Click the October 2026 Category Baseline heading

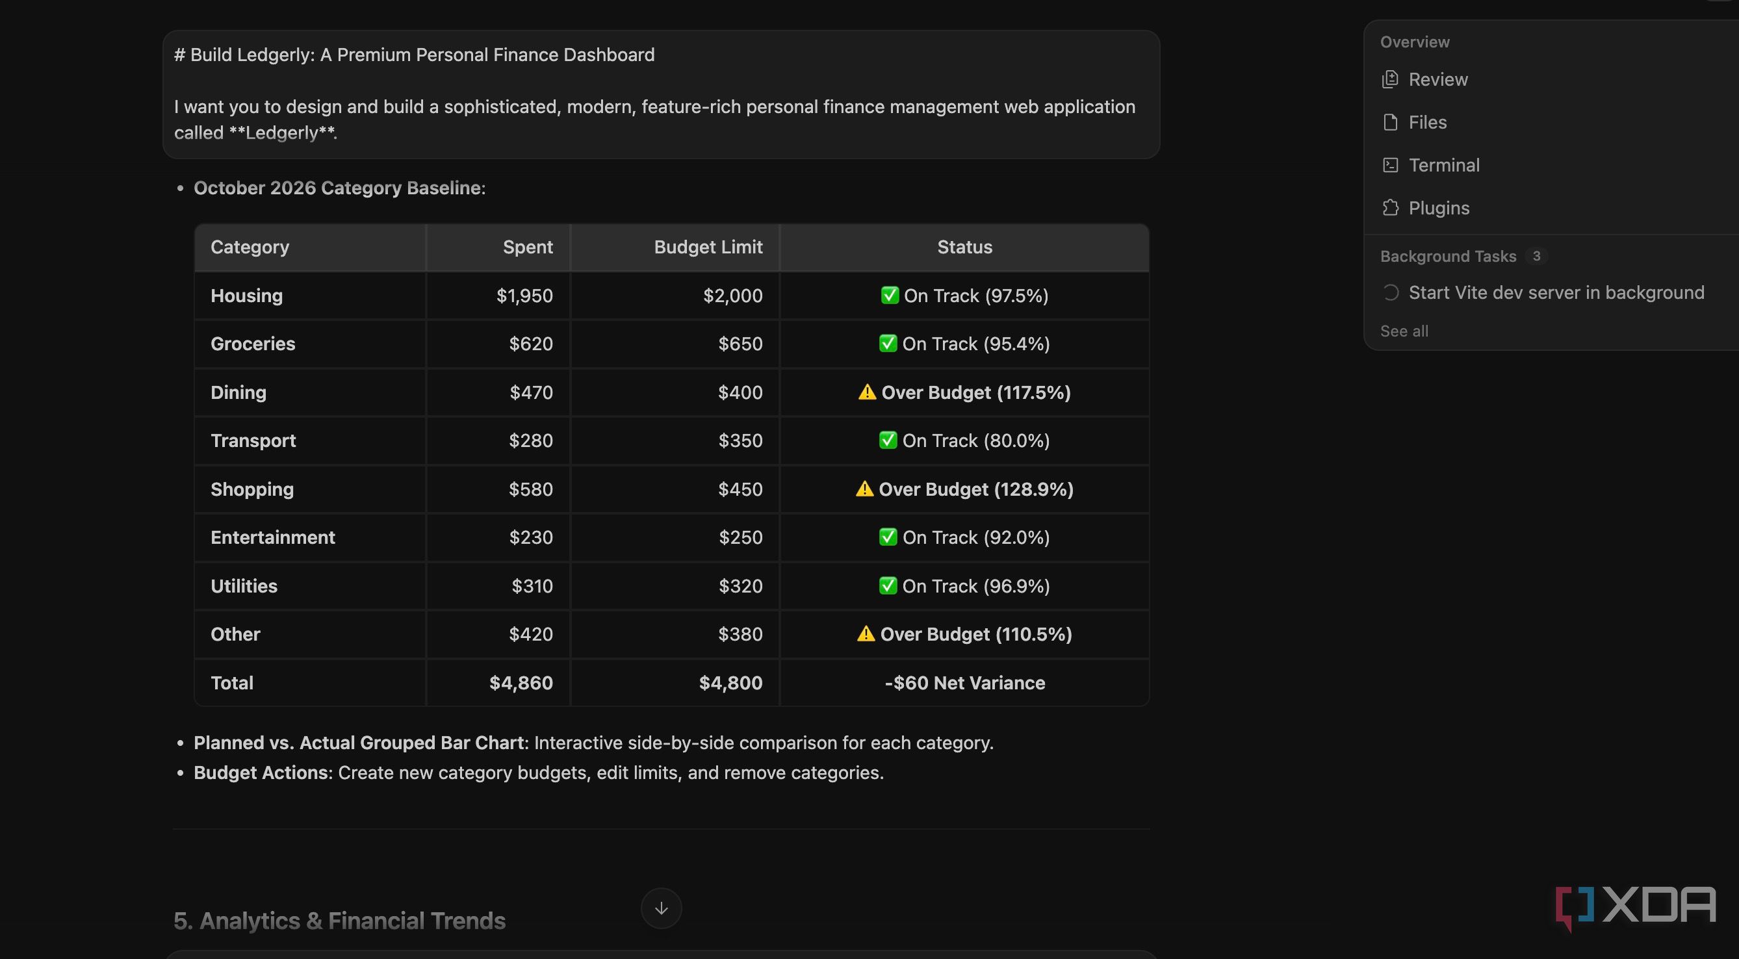pyautogui.click(x=340, y=188)
